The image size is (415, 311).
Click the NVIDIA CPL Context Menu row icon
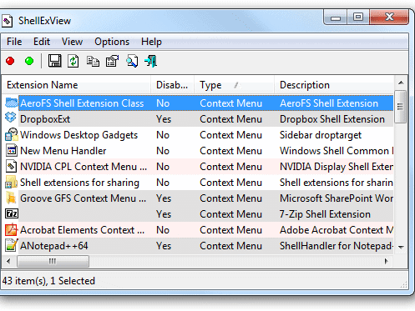[12, 166]
